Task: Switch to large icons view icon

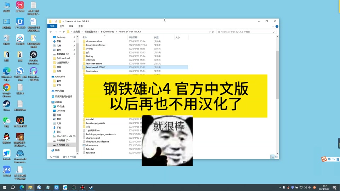Action: [x=276, y=157]
